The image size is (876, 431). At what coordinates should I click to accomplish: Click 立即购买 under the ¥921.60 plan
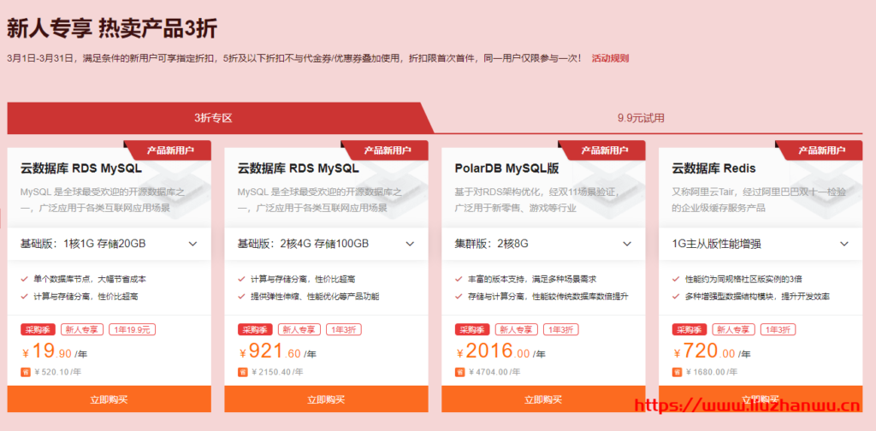pos(327,399)
